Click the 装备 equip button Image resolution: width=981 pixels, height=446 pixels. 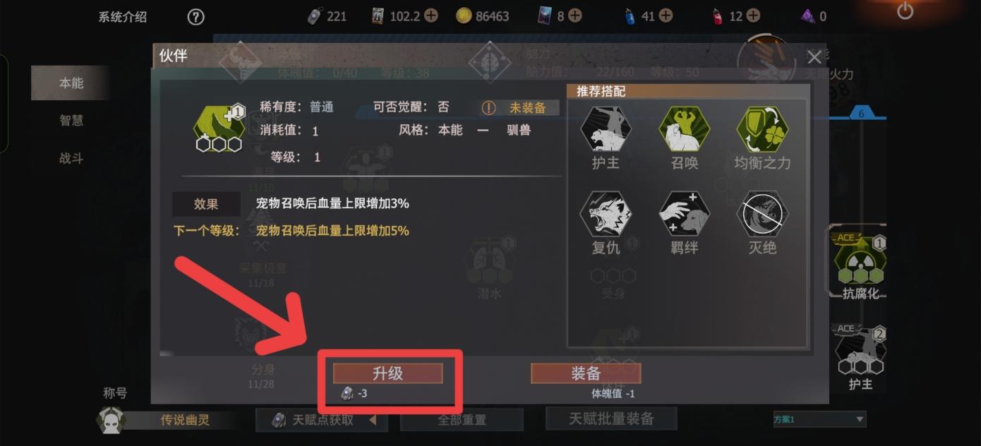[x=585, y=373]
